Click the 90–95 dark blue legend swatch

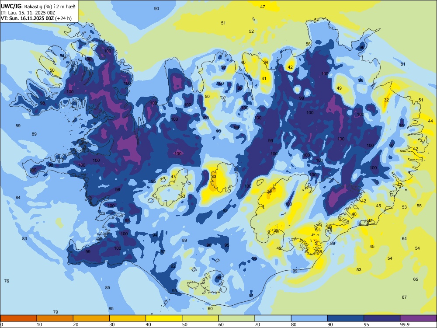[x=346, y=318]
